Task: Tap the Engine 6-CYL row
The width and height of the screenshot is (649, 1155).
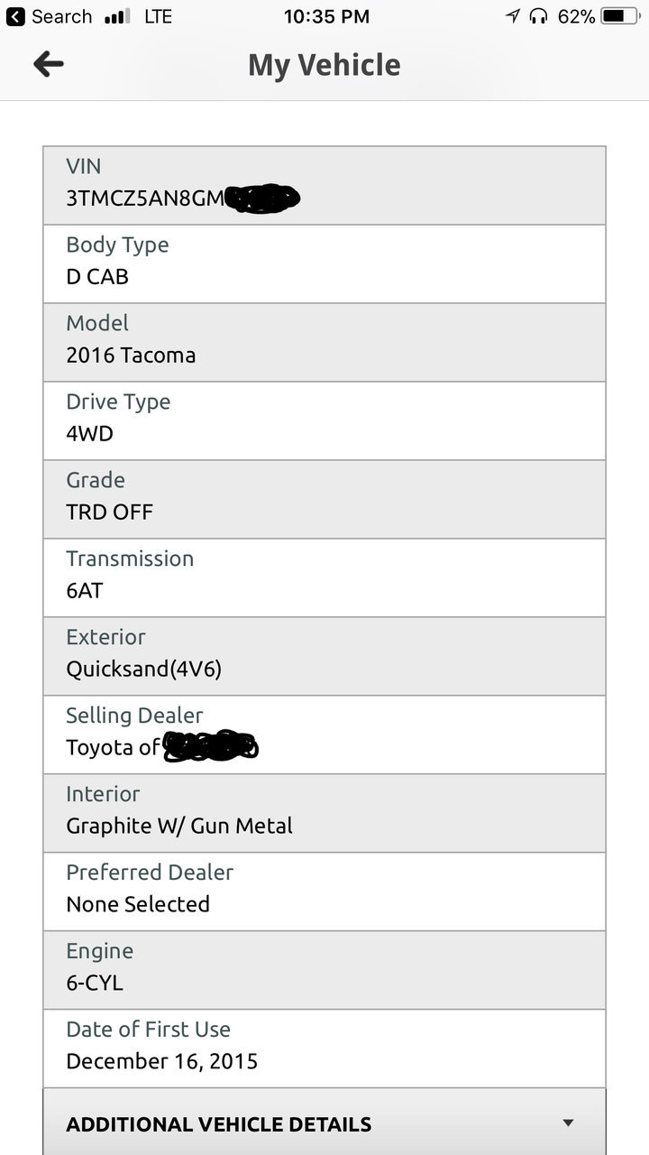Action: click(324, 970)
